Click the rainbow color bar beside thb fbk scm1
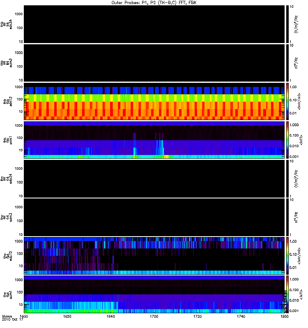 pyautogui.click(x=287, y=140)
